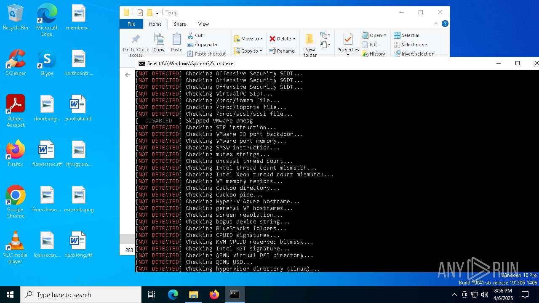Select fromshows image file on desktop

tap(47, 199)
